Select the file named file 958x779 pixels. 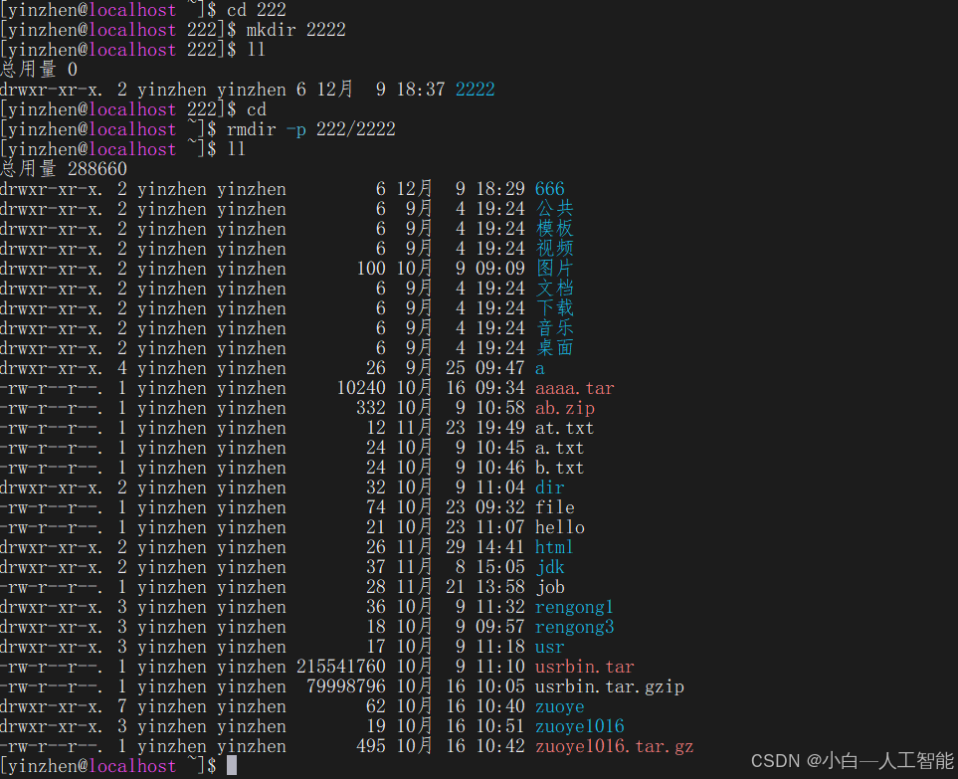555,507
